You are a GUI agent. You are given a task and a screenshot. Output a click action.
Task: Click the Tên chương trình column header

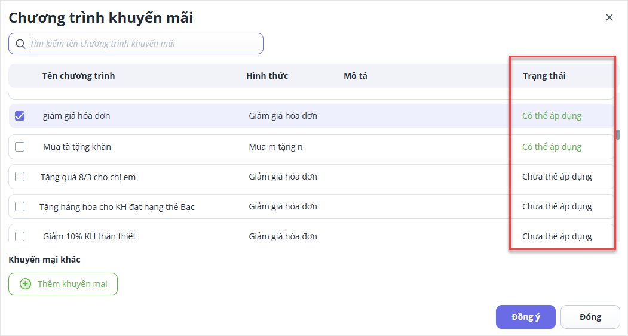pos(78,76)
